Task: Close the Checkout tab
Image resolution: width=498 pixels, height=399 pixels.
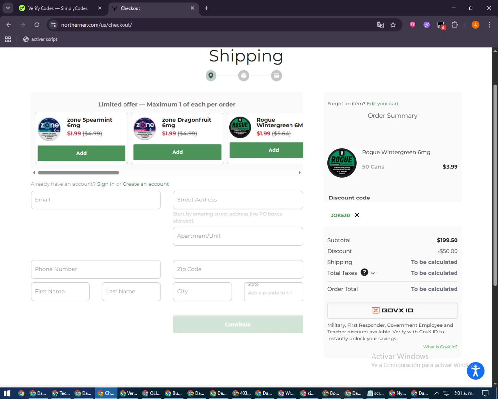Action: 192,8
